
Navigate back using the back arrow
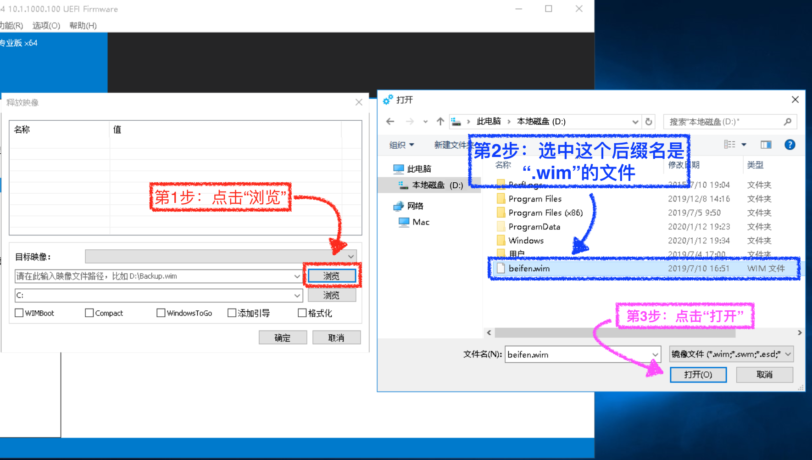pos(390,121)
